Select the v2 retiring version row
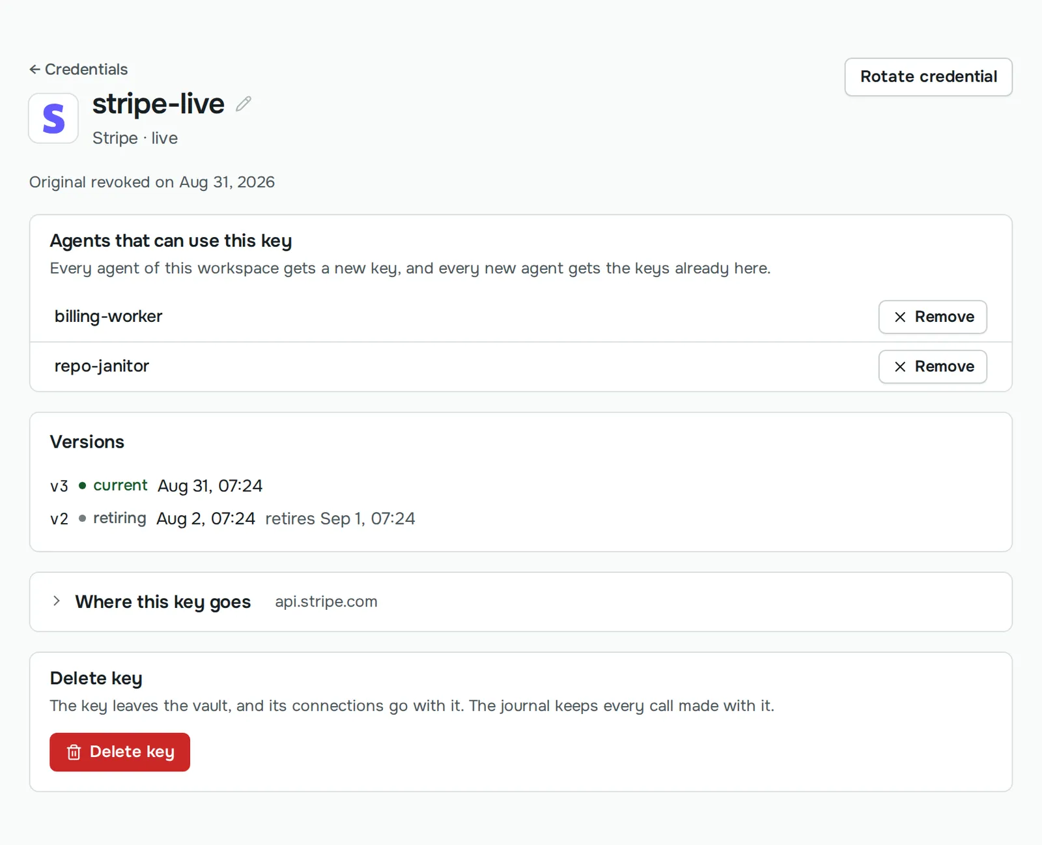The height and width of the screenshot is (845, 1042). pos(232,518)
